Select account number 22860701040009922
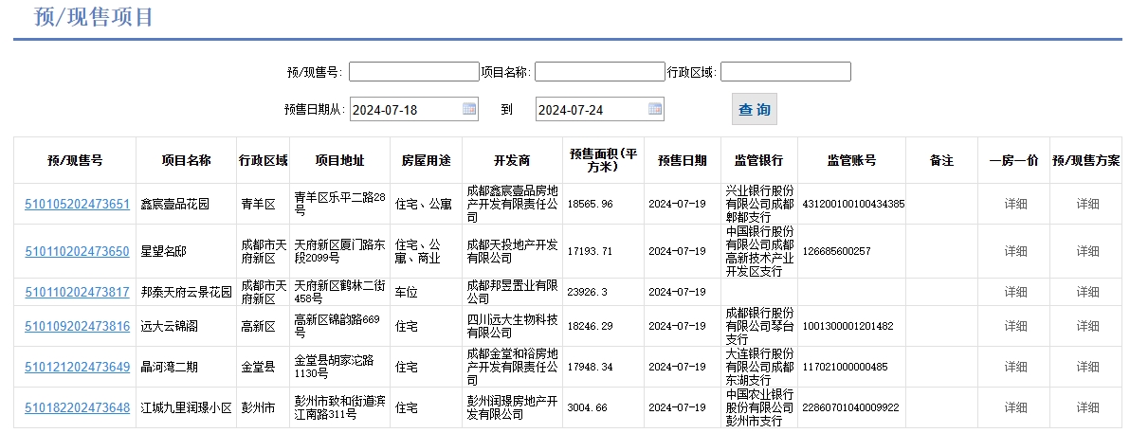Screen dimensions: 1130x433 pyautogui.click(x=850, y=408)
